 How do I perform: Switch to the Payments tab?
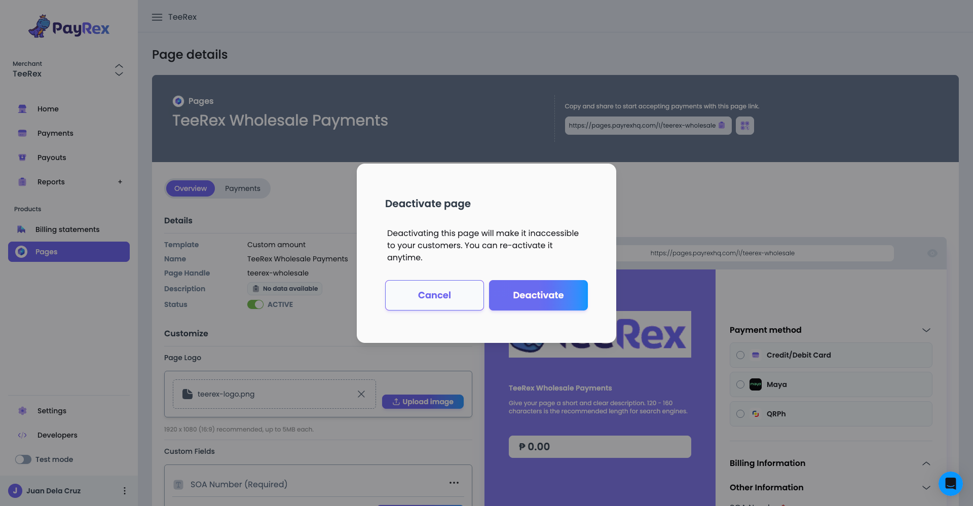coord(242,188)
